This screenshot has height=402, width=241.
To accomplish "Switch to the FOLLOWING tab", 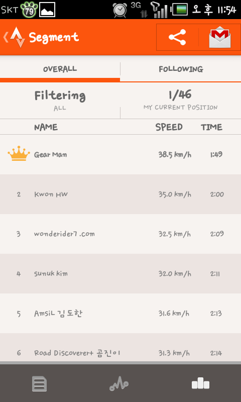I will [181, 69].
